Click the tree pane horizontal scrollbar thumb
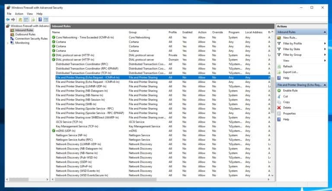Viewport: 332px width, 191px height. [19, 179]
